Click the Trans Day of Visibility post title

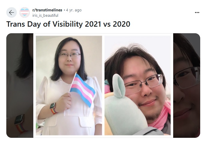[x=68, y=24]
